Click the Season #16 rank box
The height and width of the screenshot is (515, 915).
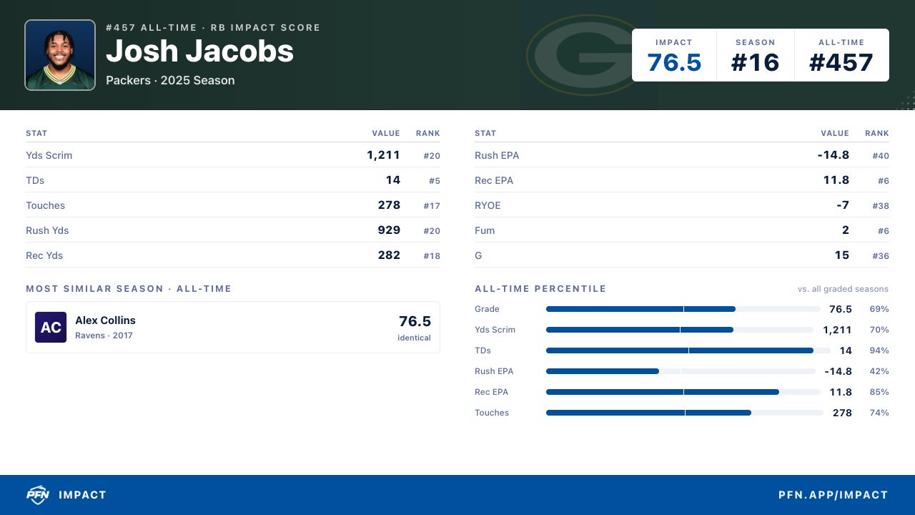pos(755,56)
